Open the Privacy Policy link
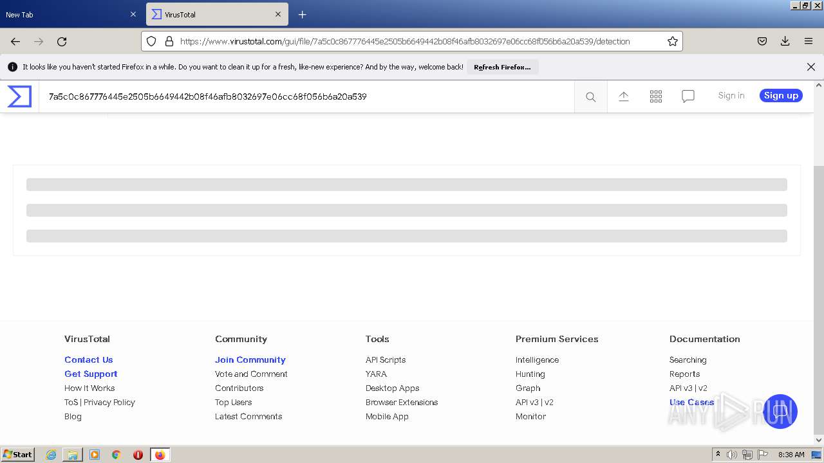 pos(109,402)
